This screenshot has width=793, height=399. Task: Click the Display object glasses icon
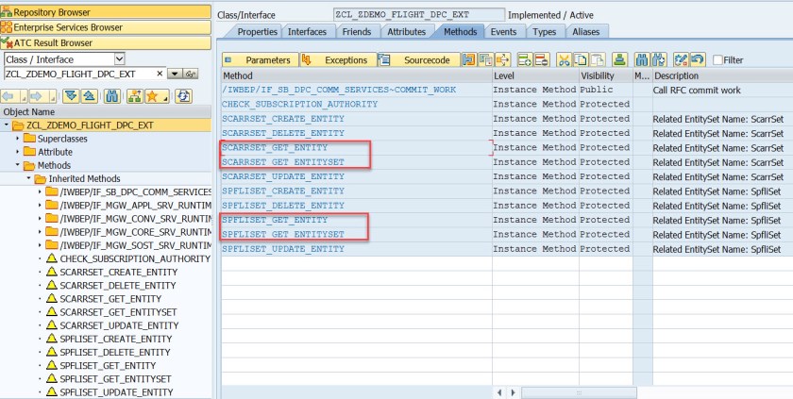click(190, 74)
